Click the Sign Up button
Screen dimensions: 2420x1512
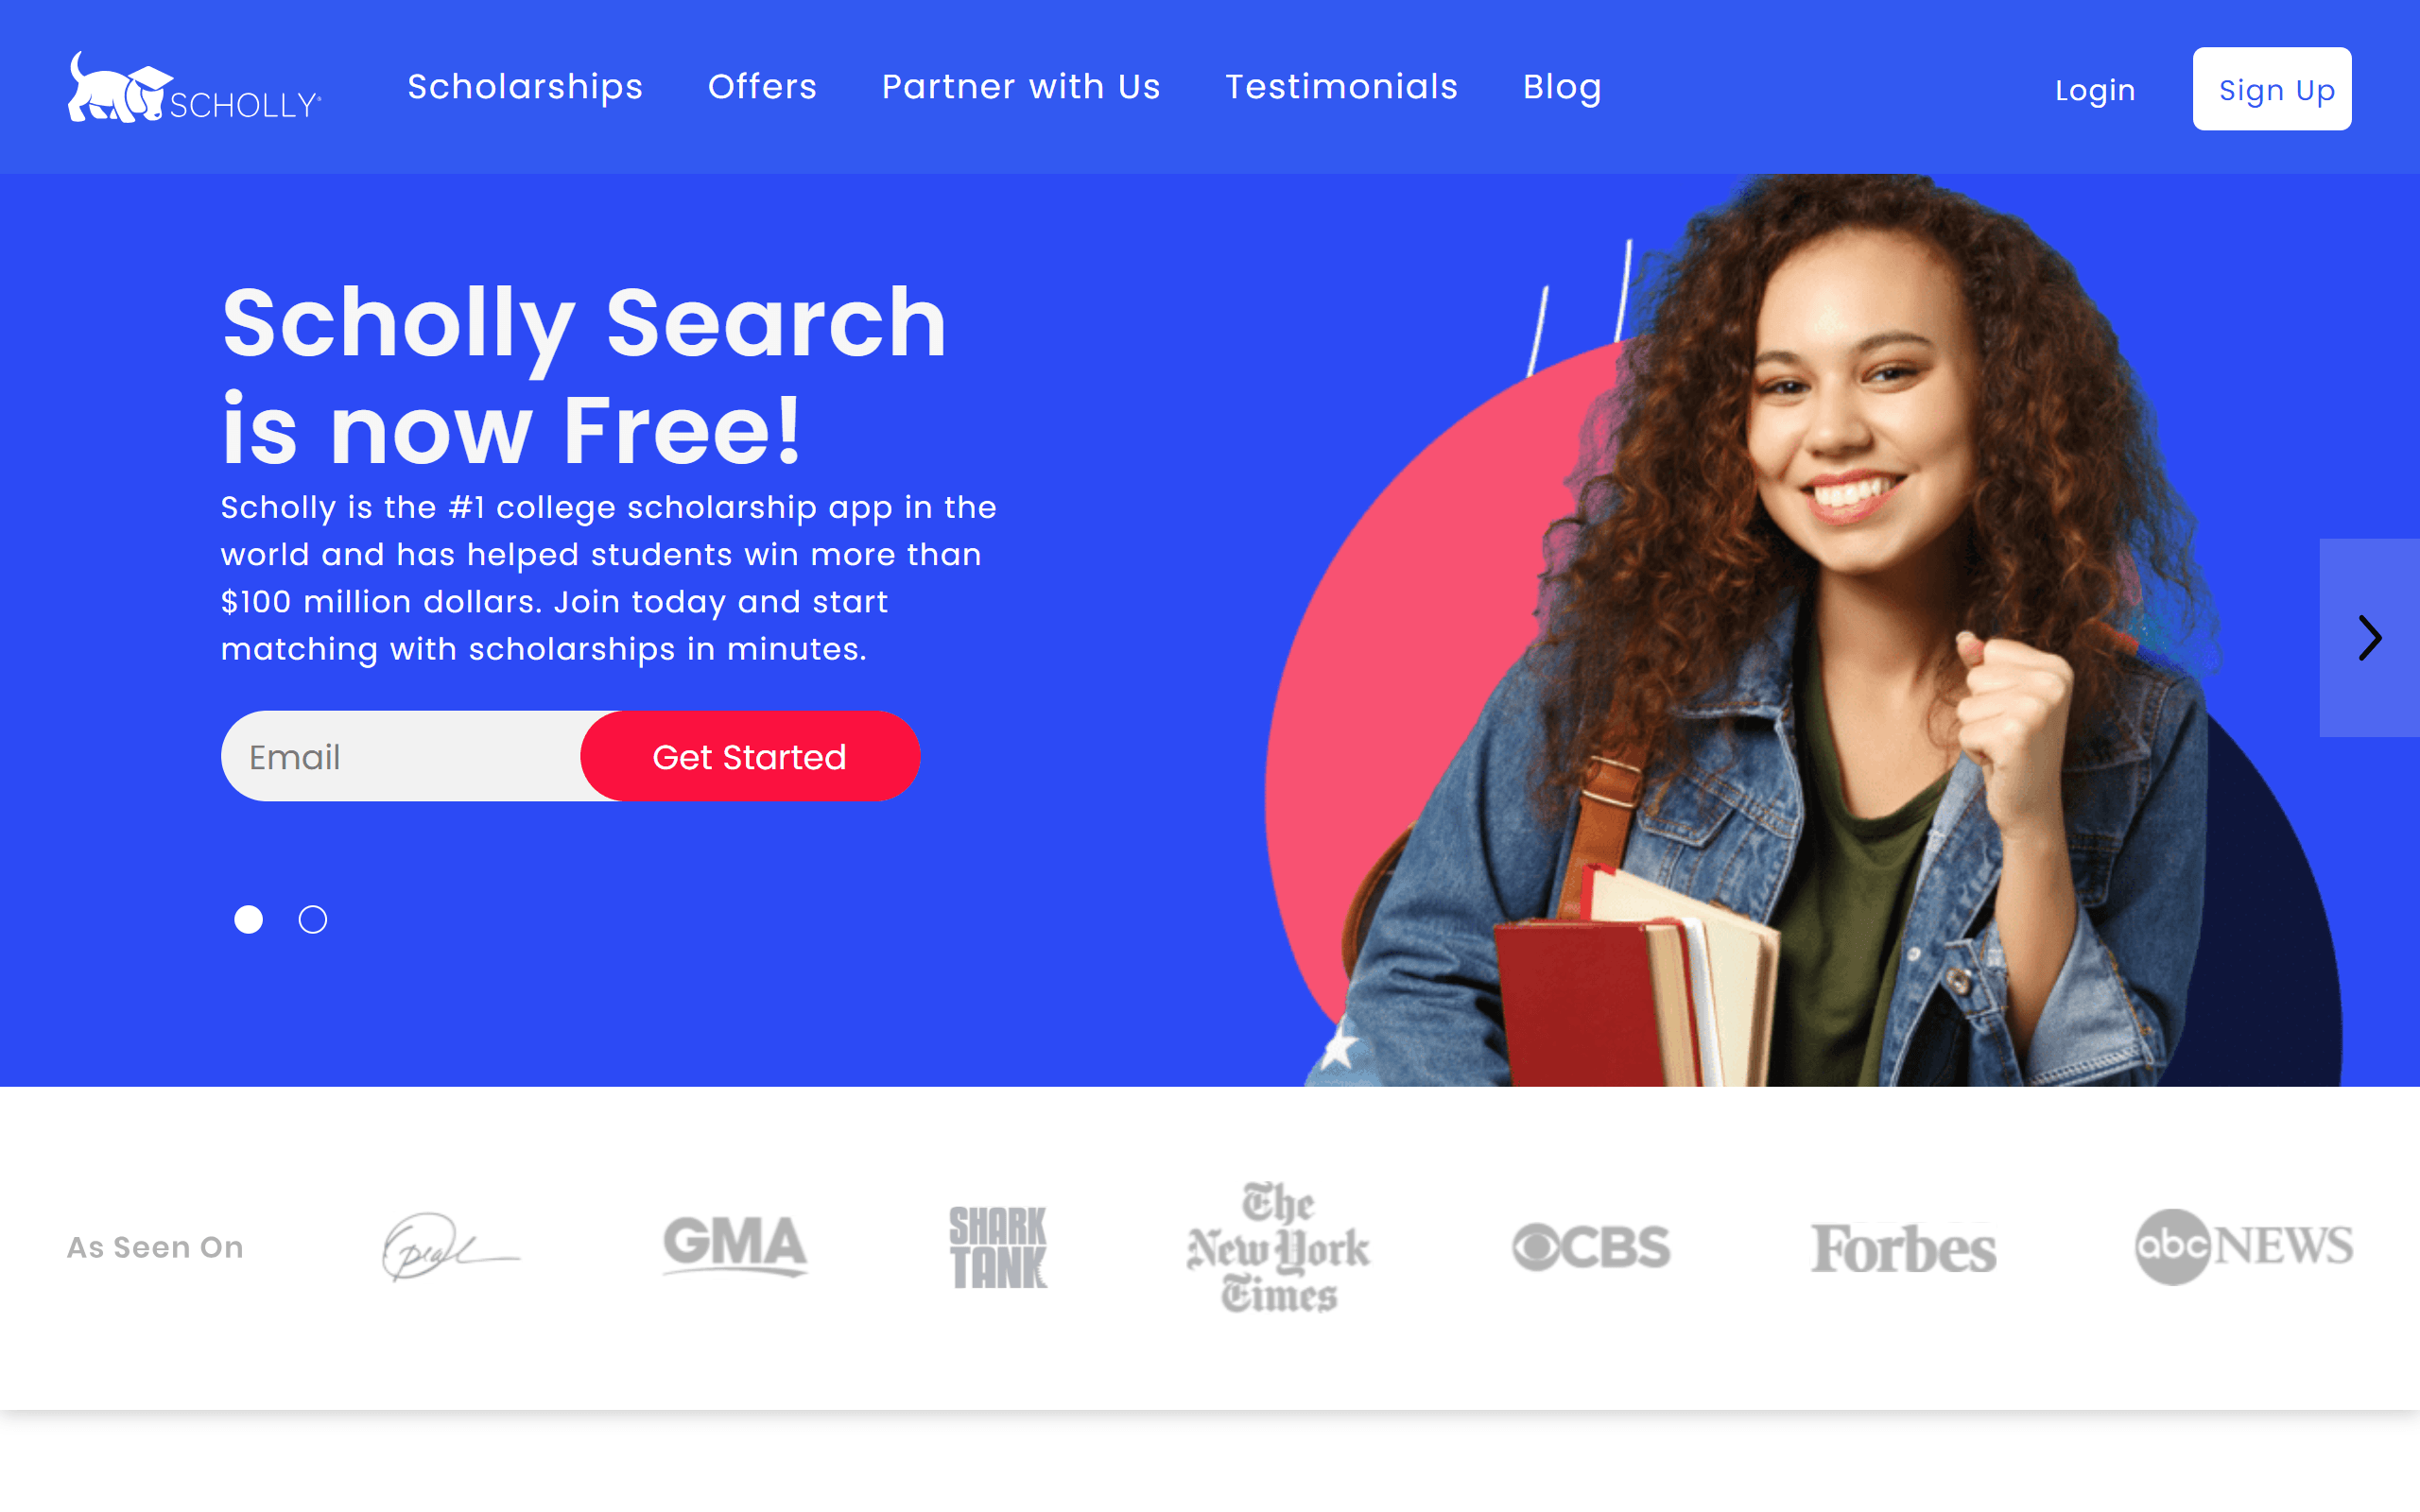pyautogui.click(x=2272, y=89)
